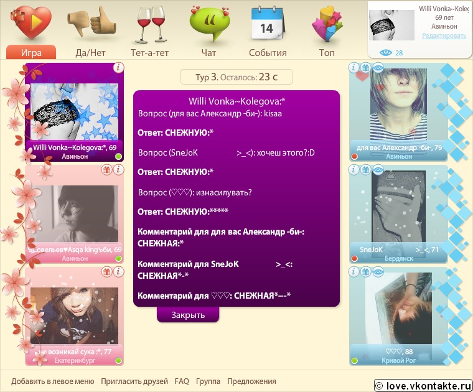Click the Редактировать profile link
This screenshot has width=473, height=392.
[x=444, y=36]
